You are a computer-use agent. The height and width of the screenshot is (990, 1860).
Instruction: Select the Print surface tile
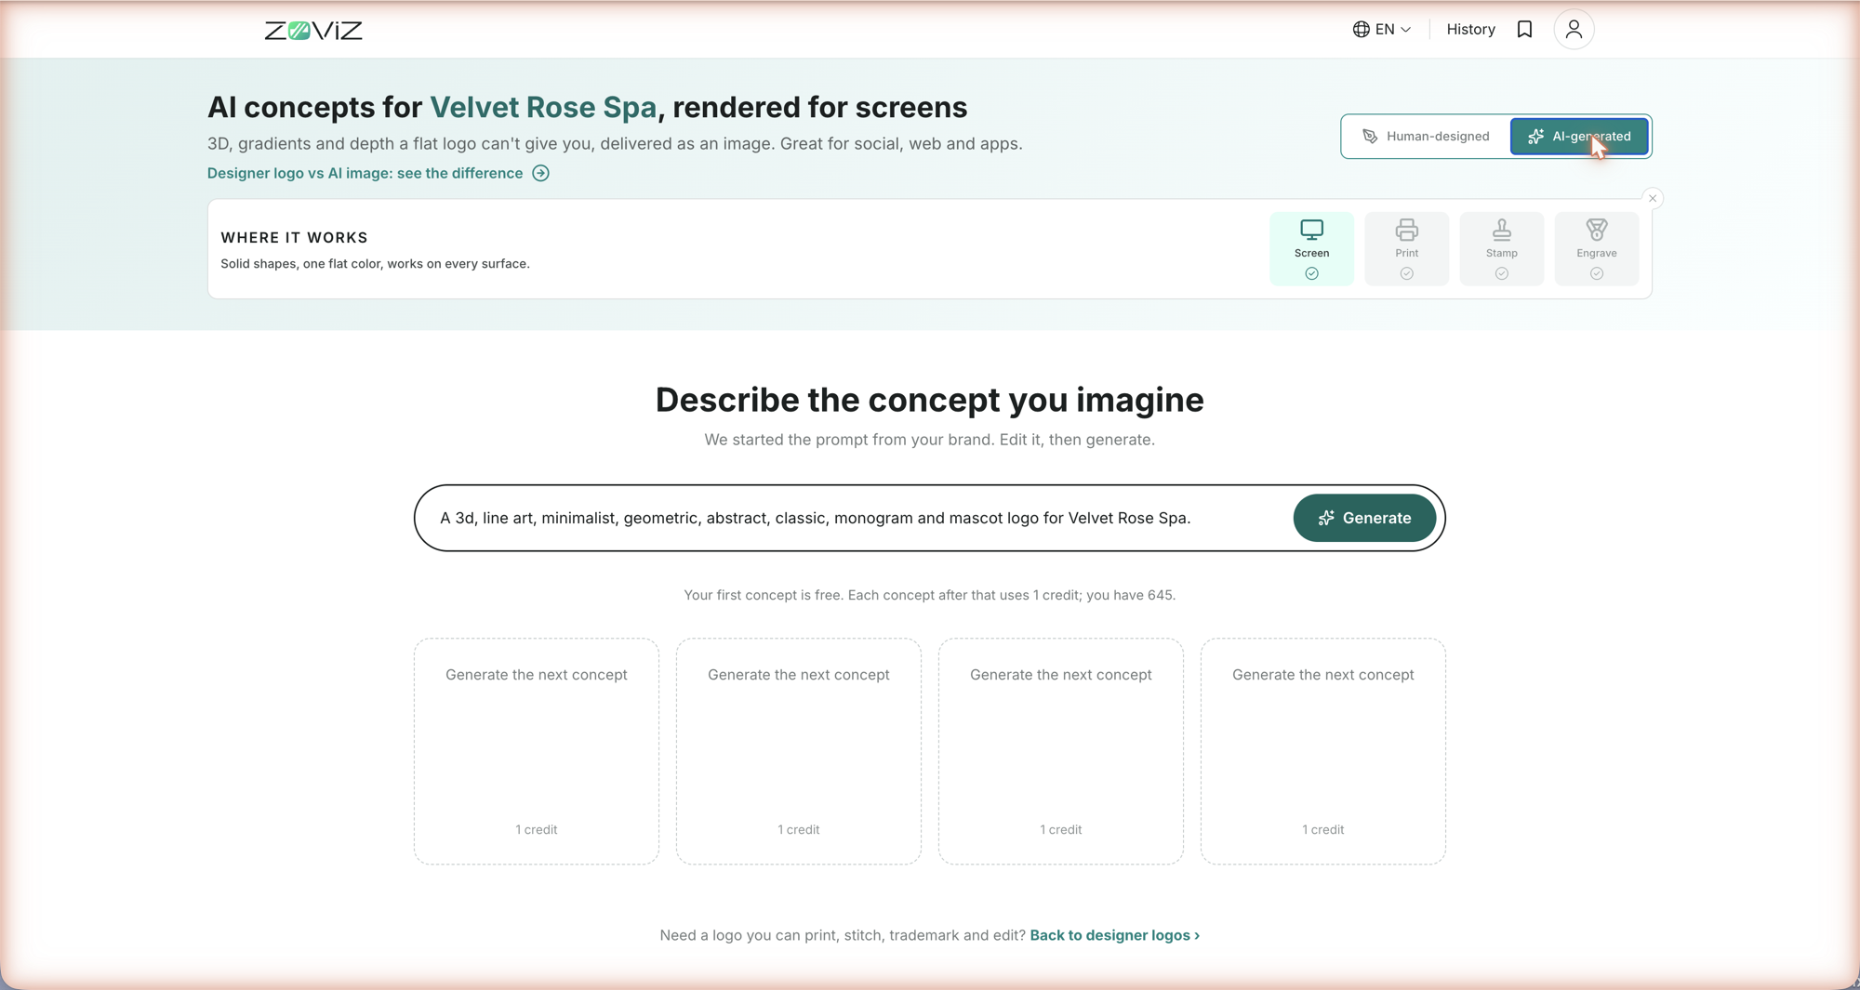click(x=1406, y=248)
